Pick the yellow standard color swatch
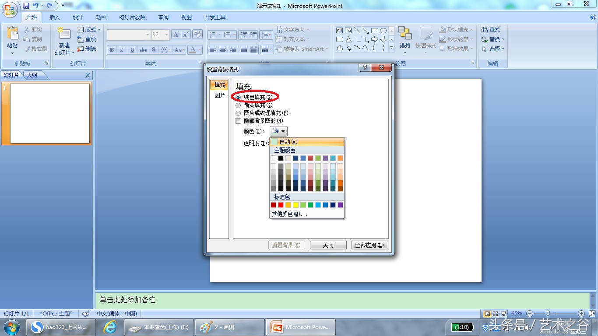This screenshot has height=336, width=598. tap(295, 205)
